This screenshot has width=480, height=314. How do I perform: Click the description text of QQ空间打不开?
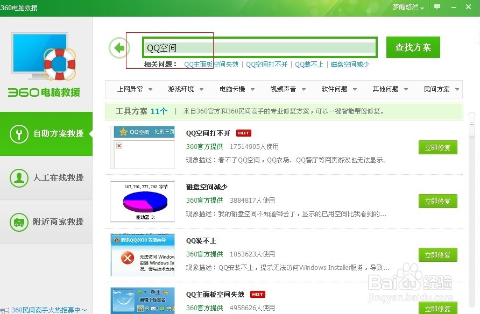(286, 160)
